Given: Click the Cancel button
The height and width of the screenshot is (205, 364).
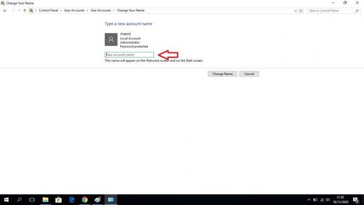Looking at the screenshot, I should click(249, 74).
